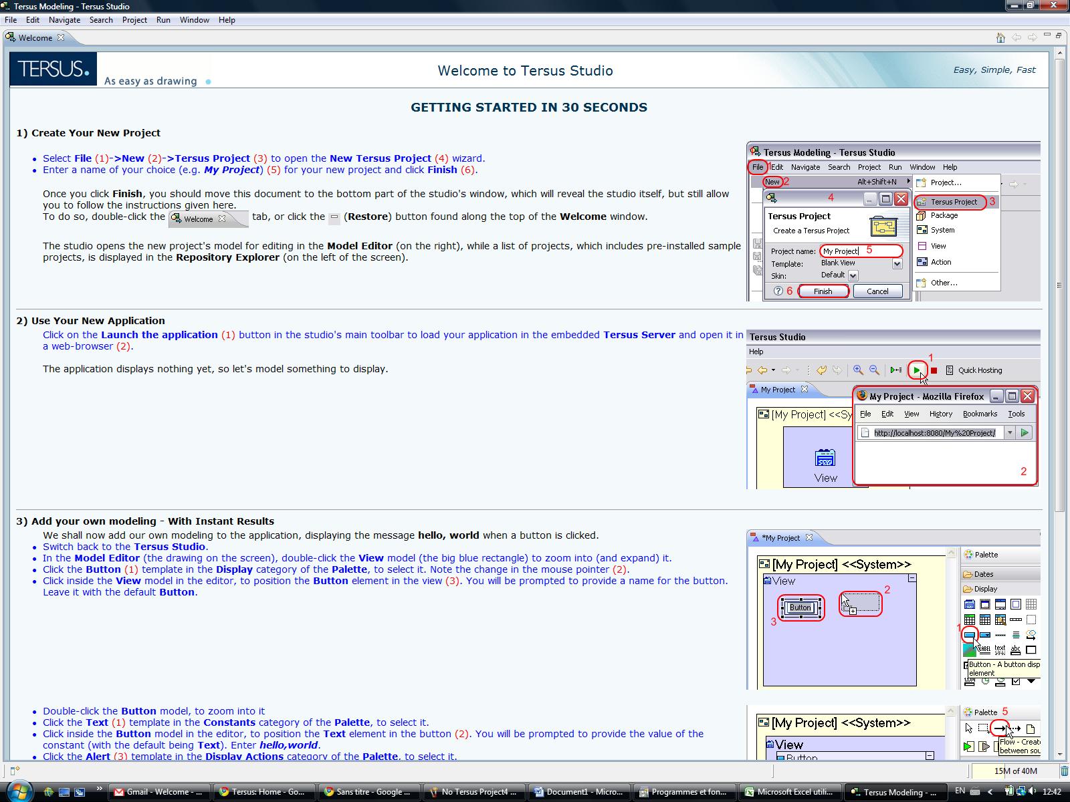Open the Windows Start orb
This screenshot has width=1070, height=802.
(18, 791)
